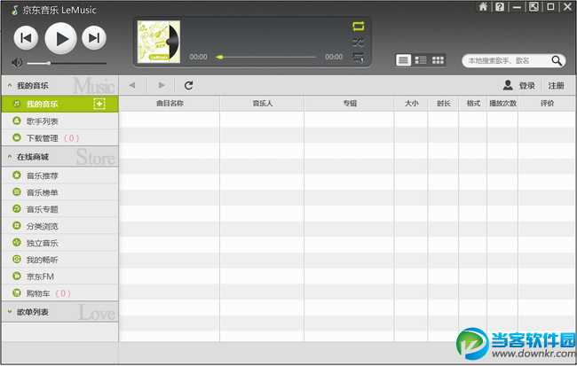The image size is (577, 366).
Task: Navigate back with left arrow
Action: click(132, 85)
